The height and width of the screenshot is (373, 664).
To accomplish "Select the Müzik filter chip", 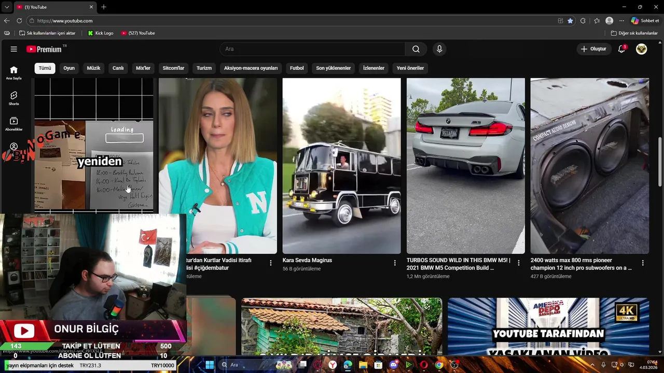I will 93,68.
